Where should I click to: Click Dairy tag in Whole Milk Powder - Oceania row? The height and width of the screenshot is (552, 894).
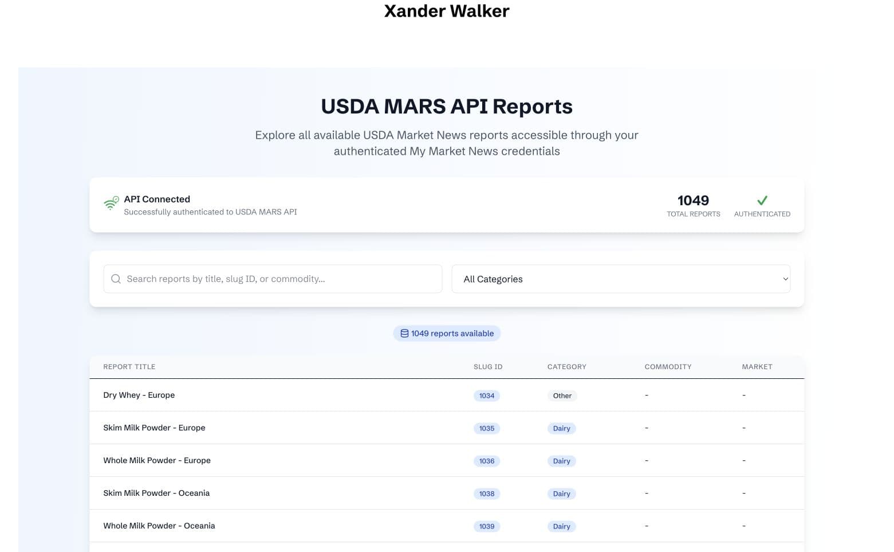click(562, 527)
